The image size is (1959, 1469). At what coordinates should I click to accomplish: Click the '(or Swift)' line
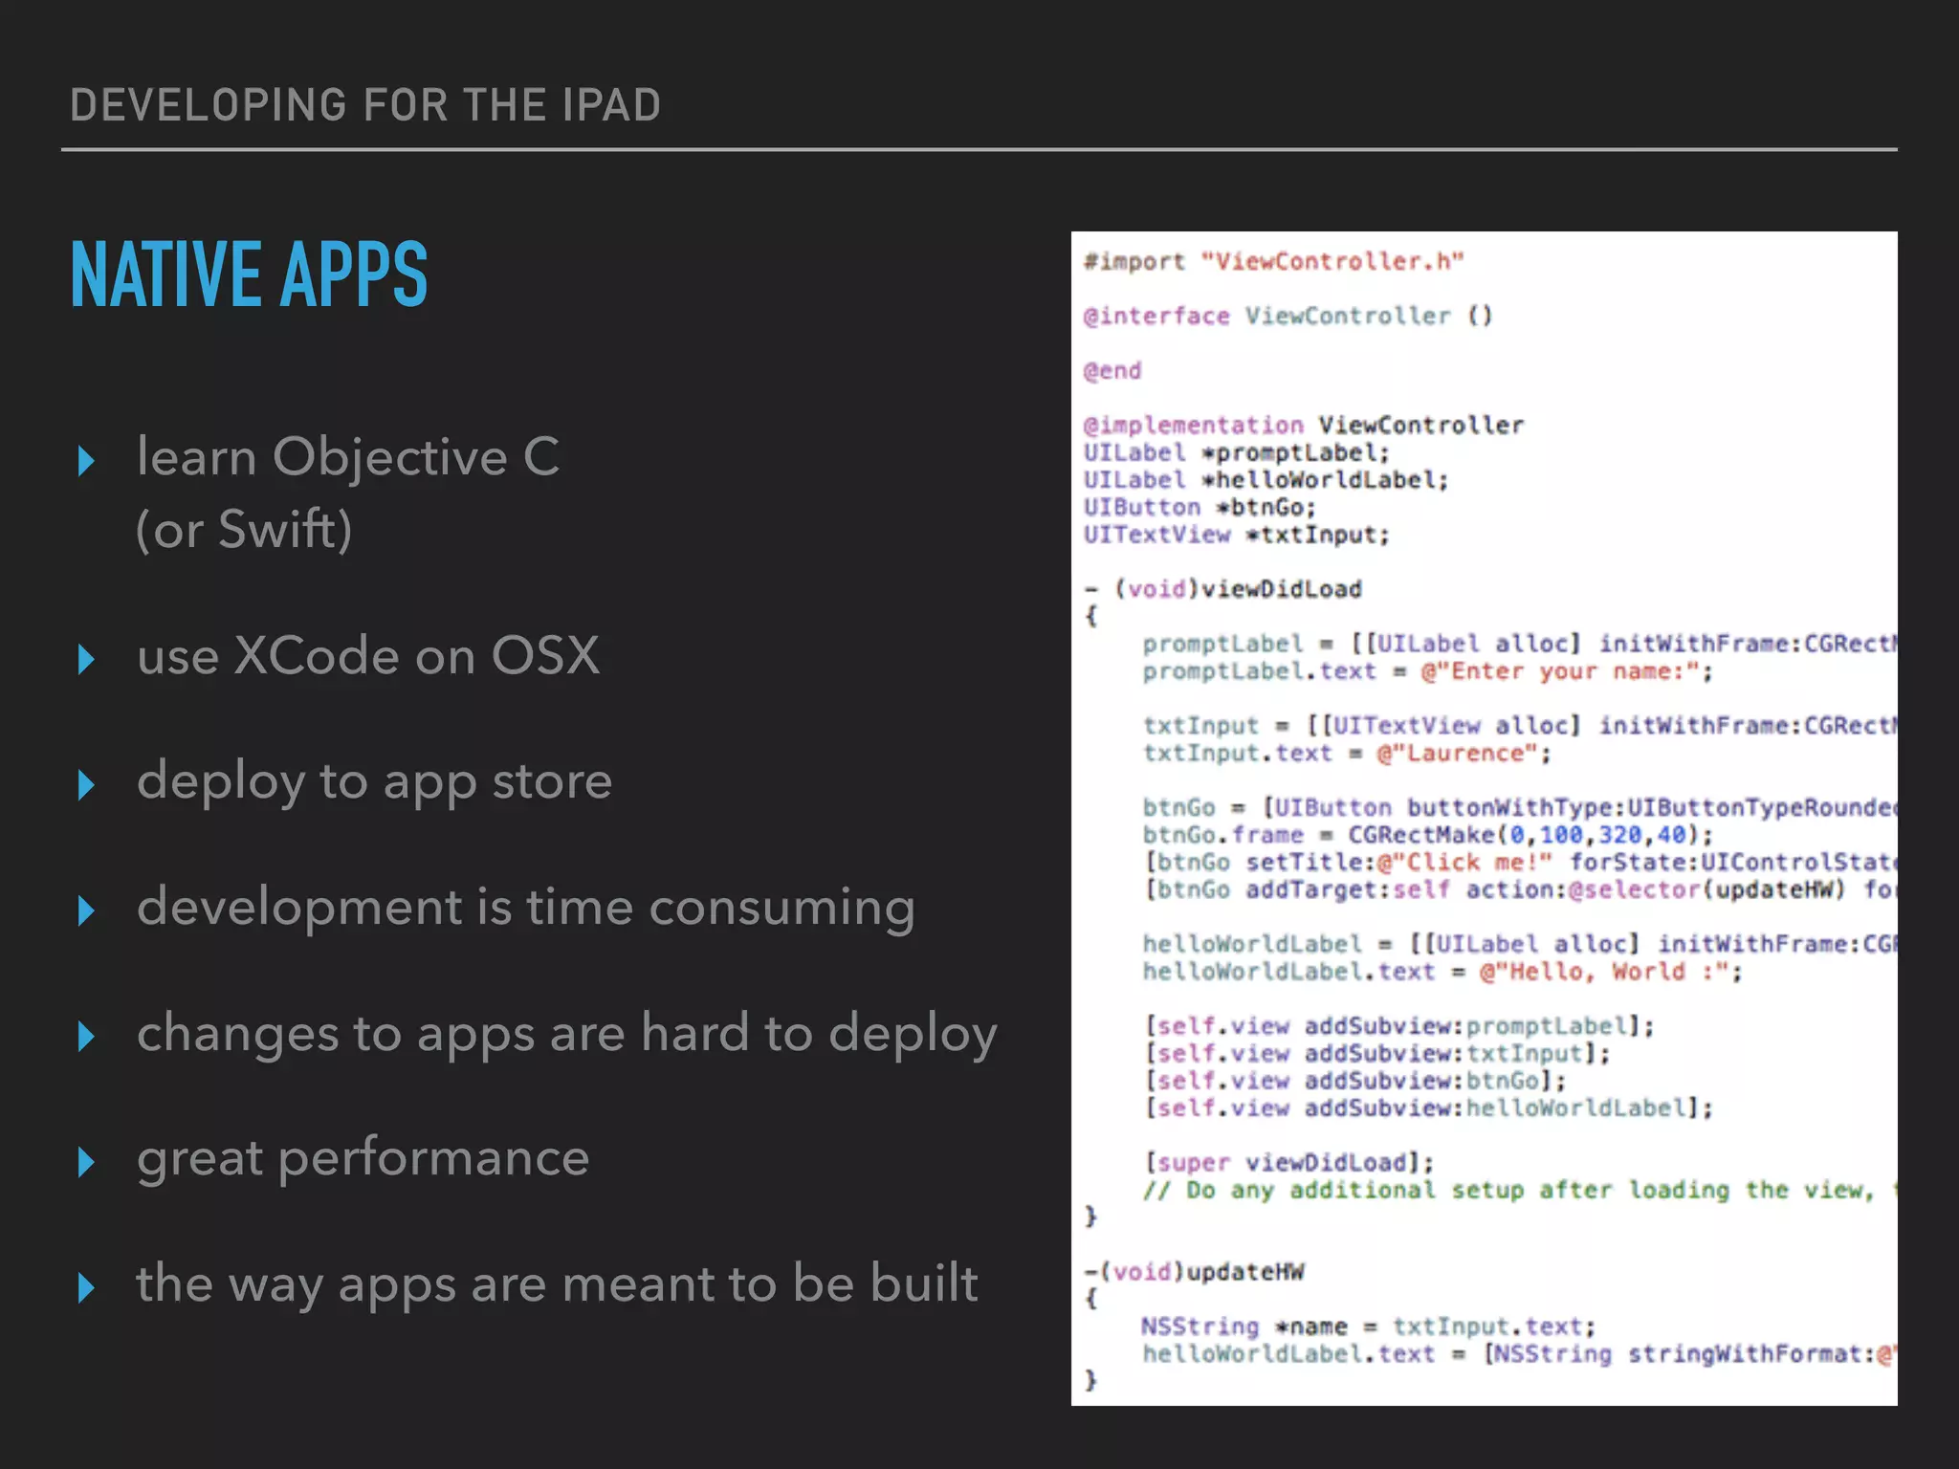[244, 530]
